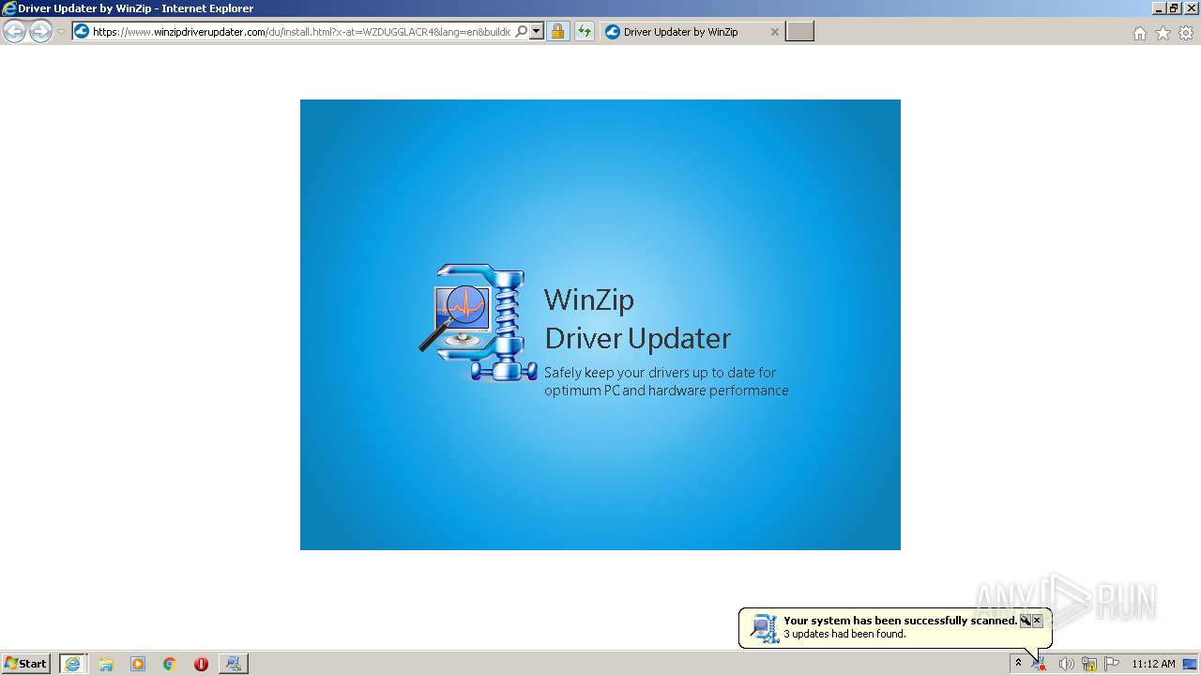Open the Windows Start menu
Image resolution: width=1201 pixels, height=676 pixels.
click(26, 664)
